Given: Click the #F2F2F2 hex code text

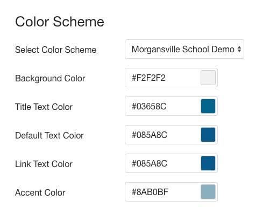Looking at the screenshot, I should click(x=148, y=78).
